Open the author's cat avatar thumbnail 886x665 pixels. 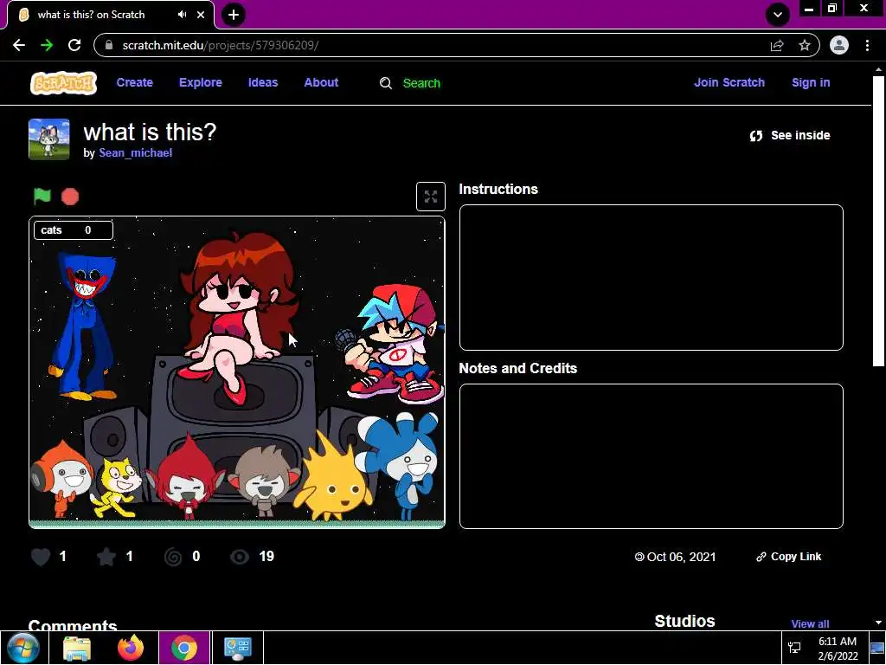coord(49,139)
